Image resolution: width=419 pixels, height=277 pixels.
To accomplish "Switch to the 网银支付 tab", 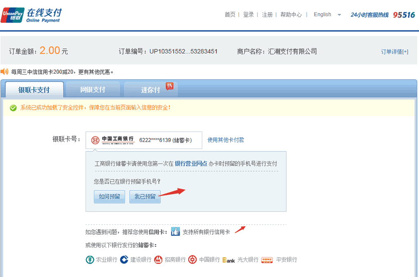I will (93, 90).
